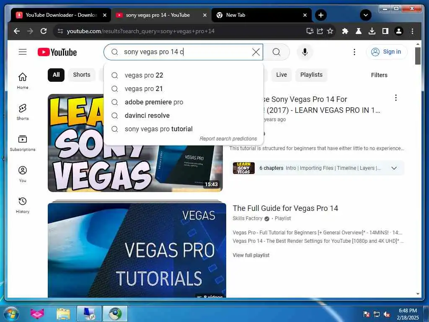429x322 pixels.
Task: Open the Windows Start button
Action: [11, 314]
